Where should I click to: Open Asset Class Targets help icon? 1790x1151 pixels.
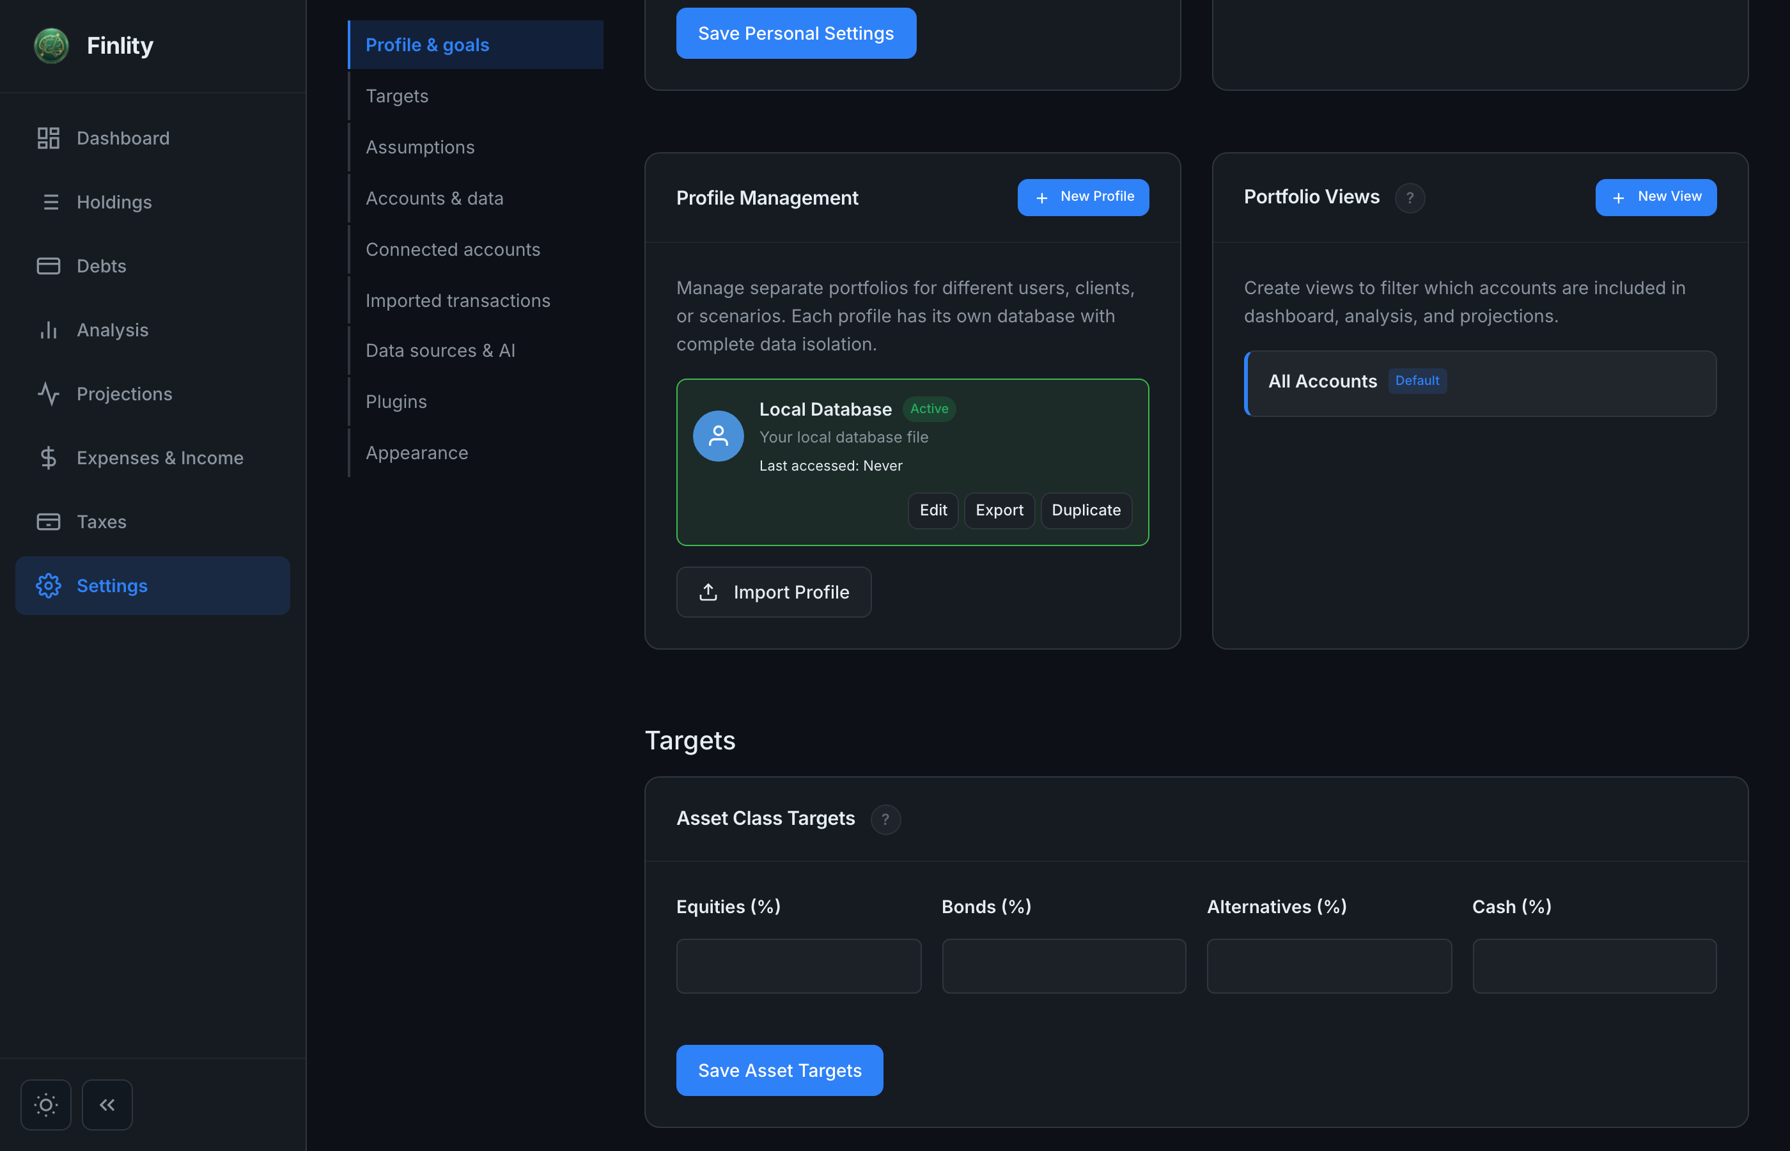885,819
